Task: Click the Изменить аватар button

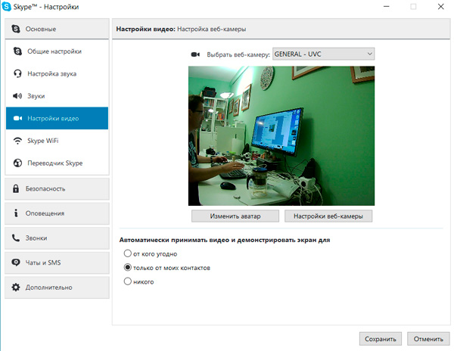Action: point(235,216)
